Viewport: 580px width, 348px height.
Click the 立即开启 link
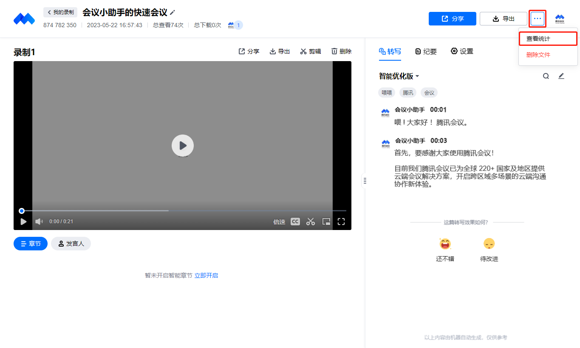point(206,275)
